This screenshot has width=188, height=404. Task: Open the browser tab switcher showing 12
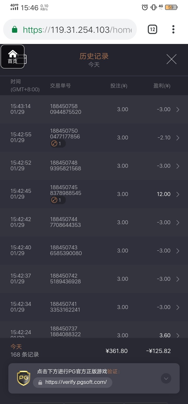pos(152,29)
